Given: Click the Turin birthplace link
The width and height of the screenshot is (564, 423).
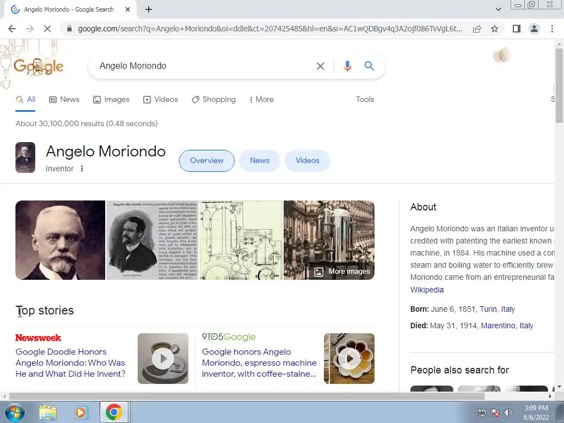Looking at the screenshot, I should point(488,310).
